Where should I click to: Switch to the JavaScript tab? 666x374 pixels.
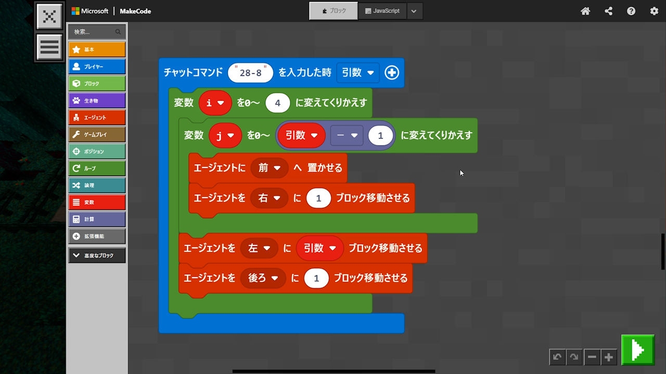coord(382,11)
